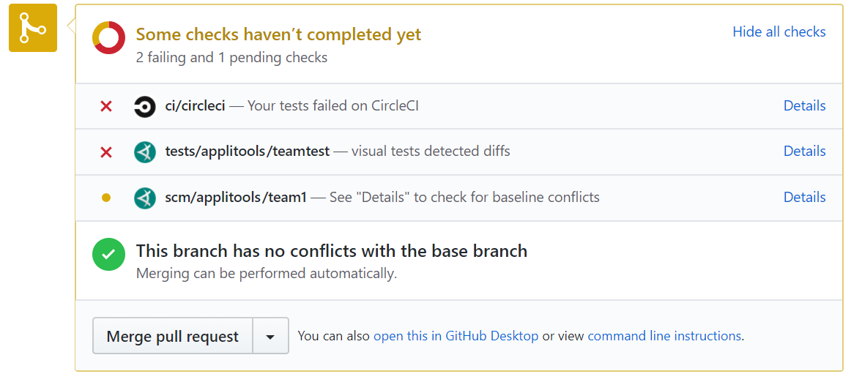Click the yellow git merge icon
The height and width of the screenshot is (374, 851).
[32, 28]
